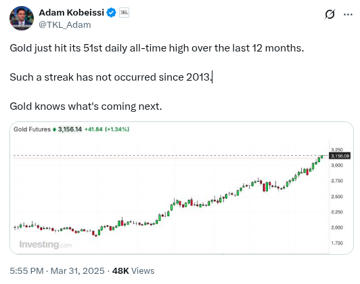This screenshot has height=284, width=360.
Task: Click the TKL affiliation badge icon
Action: click(x=124, y=12)
